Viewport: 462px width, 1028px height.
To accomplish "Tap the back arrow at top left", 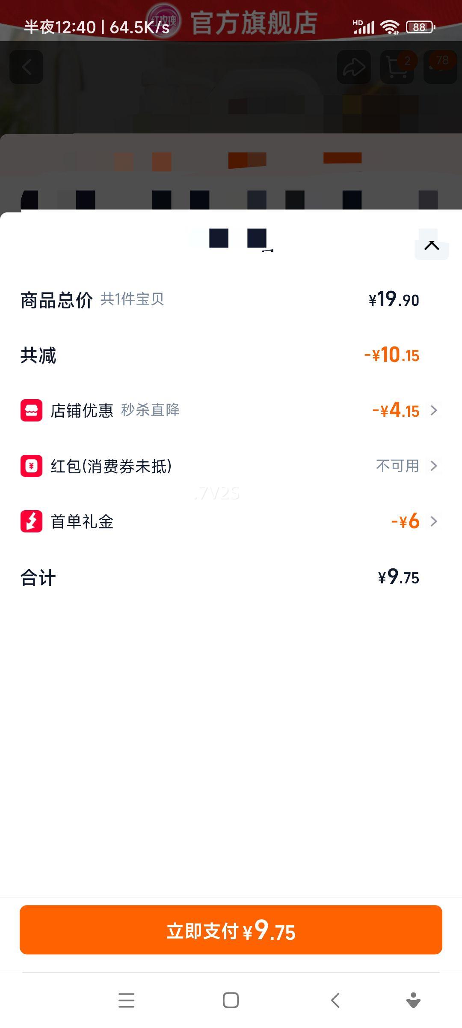I will point(27,67).
